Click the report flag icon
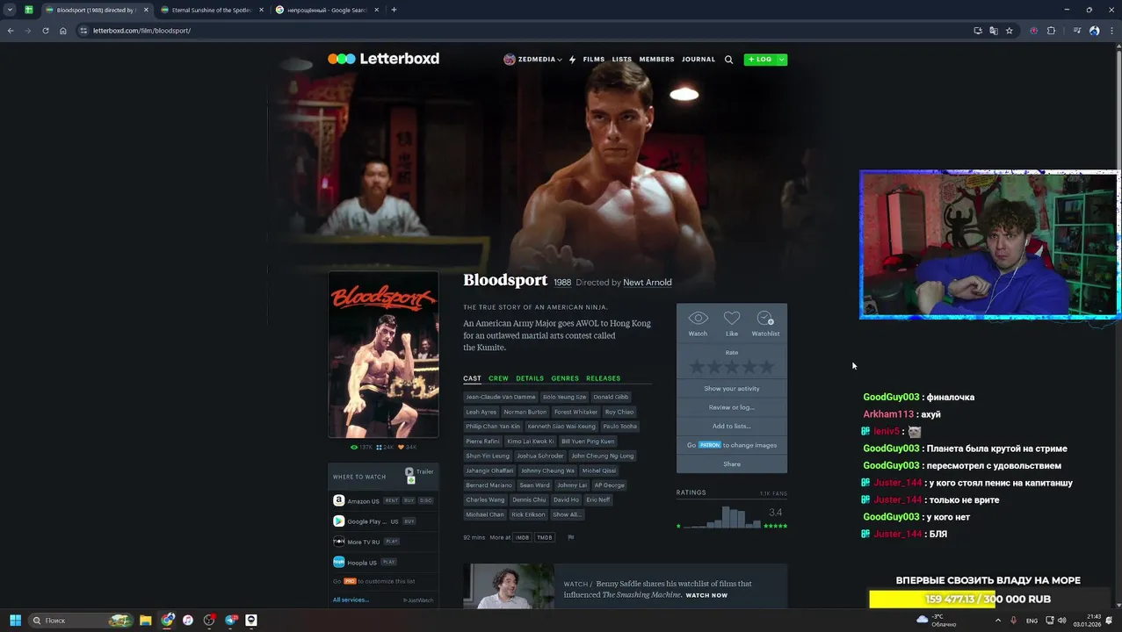Screen dimensions: 1122x632 [x=570, y=537]
